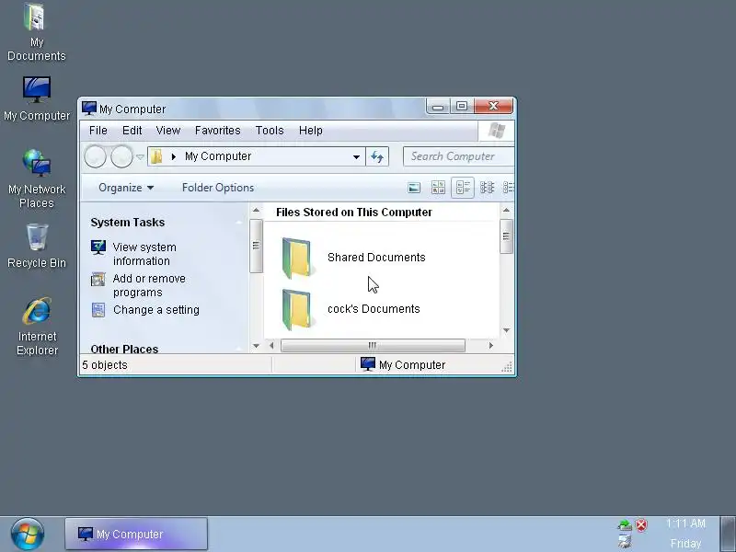The width and height of the screenshot is (736, 552).
Task: Open My Documents desktop icon
Action: coord(36,32)
